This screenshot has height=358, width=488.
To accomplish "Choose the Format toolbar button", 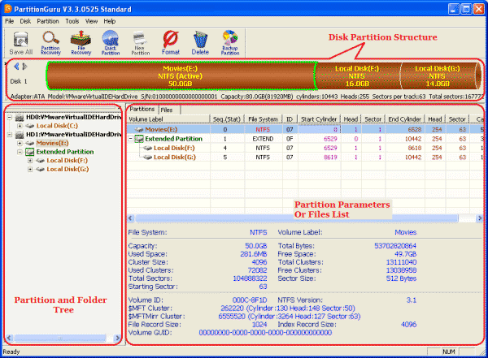I will pos(171,43).
